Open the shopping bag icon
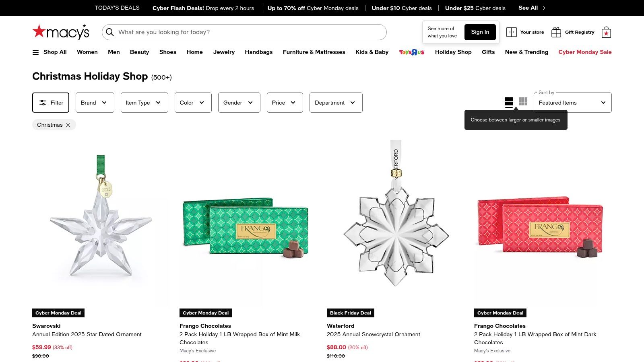The image size is (644, 362). coord(606,32)
